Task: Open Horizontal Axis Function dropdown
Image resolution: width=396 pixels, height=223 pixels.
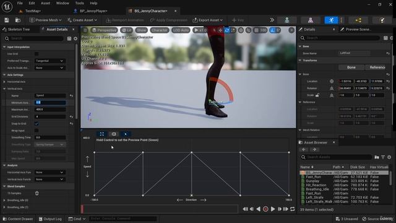Action: tap(49, 172)
